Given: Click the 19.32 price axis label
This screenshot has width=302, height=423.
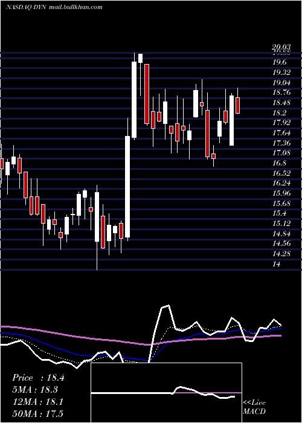Looking at the screenshot, I should [281, 73].
